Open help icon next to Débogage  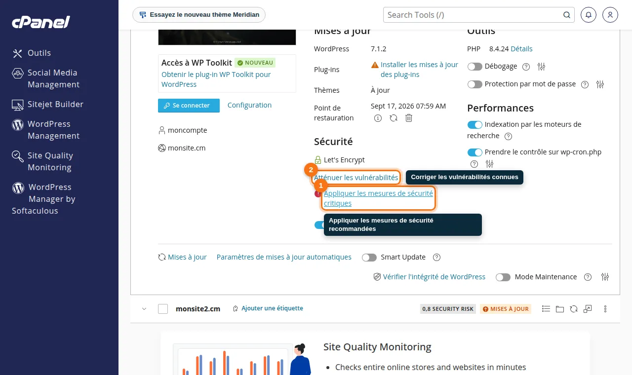[526, 67]
